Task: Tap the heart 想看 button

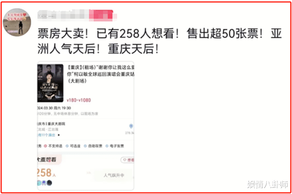Action: [x=128, y=160]
